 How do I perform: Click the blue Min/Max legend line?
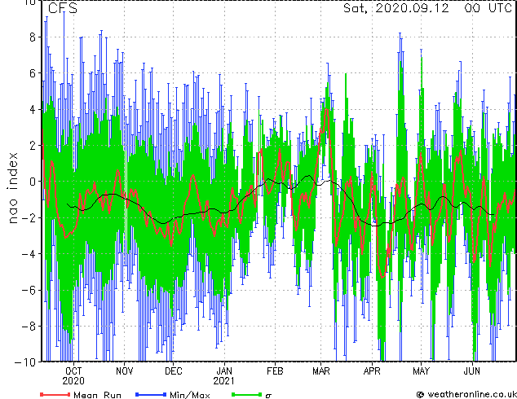[151, 394]
